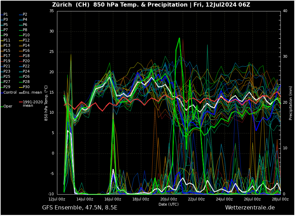Screen dimensions: 296x216
Task: Click the P13 legend color line
Action: click(2, 46)
